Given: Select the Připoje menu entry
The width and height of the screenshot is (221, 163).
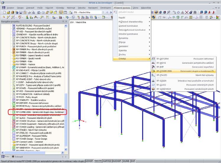Looking at the screenshot, I should click(132, 42).
